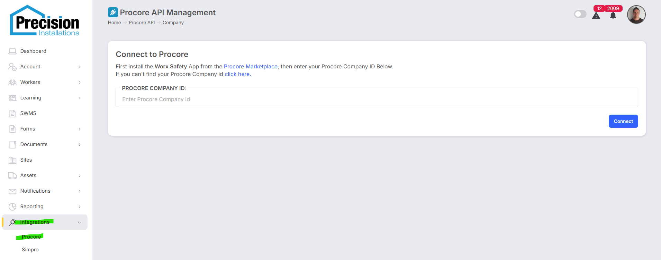Expand the Account submenu chevron
Screen dimensions: 661x260
pyautogui.click(x=80, y=67)
